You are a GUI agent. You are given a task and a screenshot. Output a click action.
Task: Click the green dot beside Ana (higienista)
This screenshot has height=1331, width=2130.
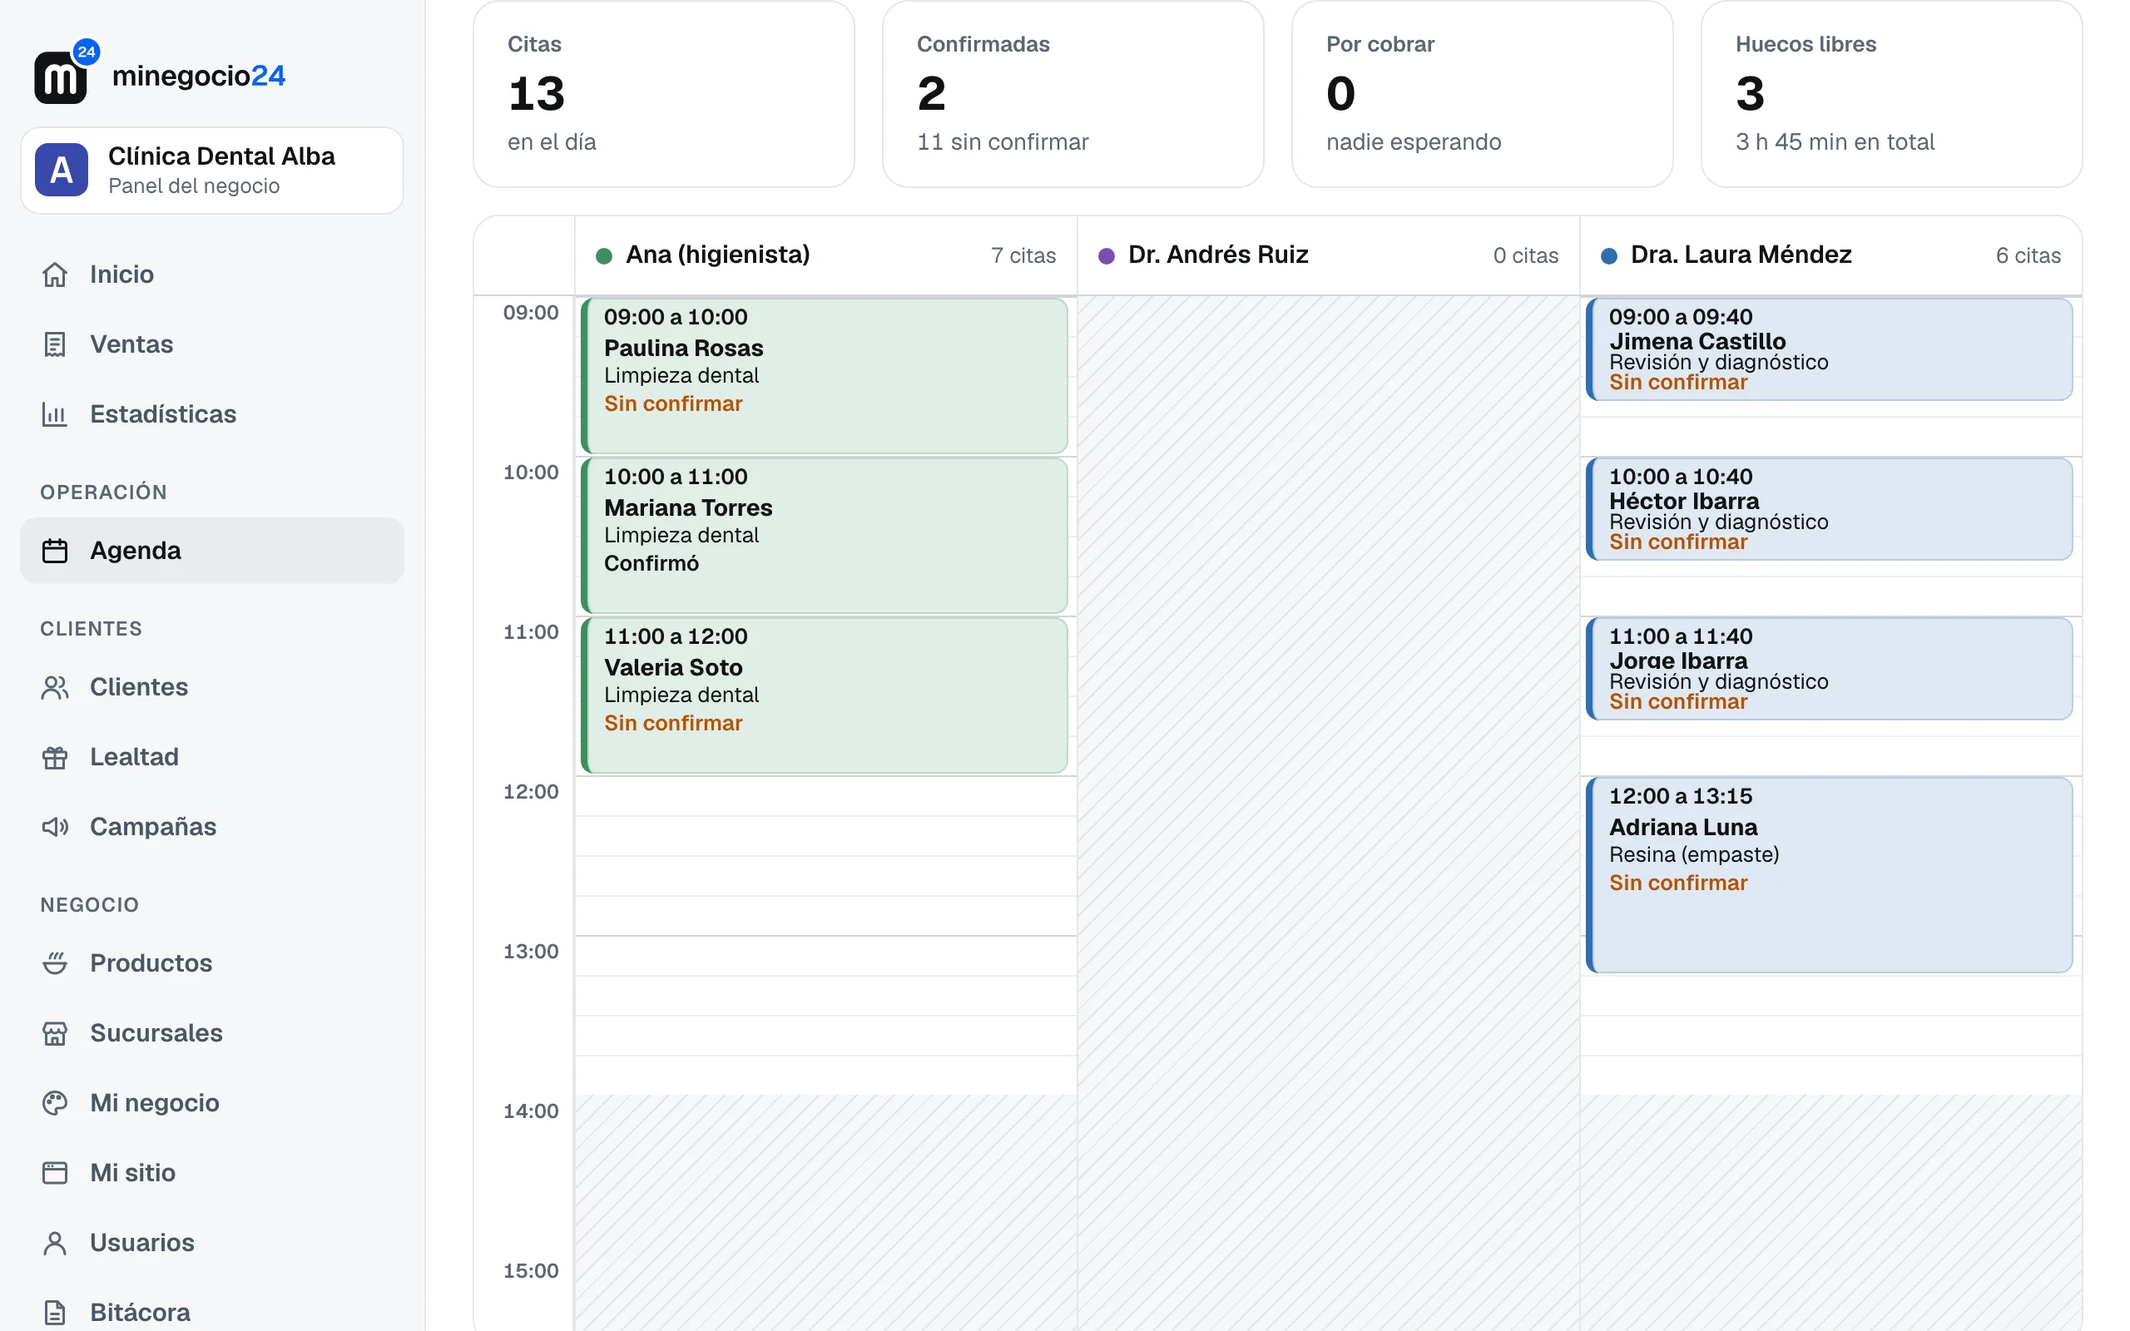(x=604, y=256)
